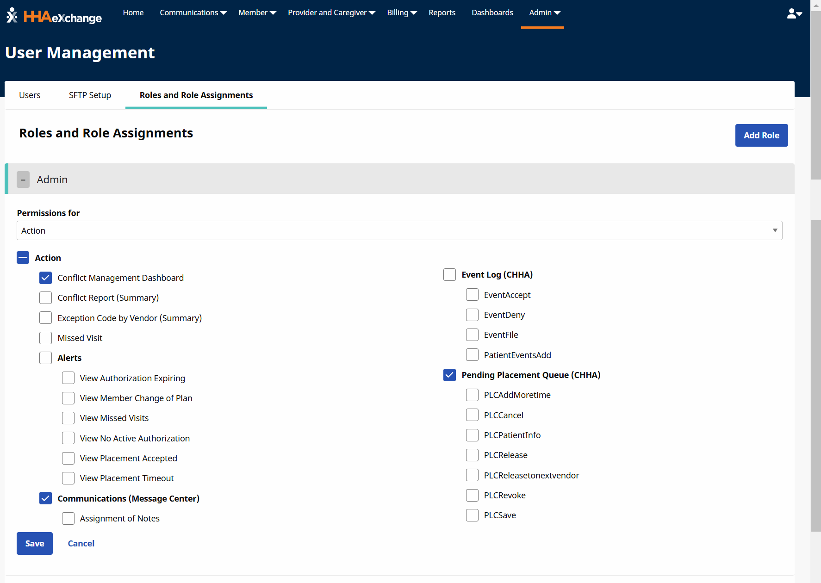This screenshot has width=821, height=583.
Task: Click the Add Role button
Action: (761, 135)
